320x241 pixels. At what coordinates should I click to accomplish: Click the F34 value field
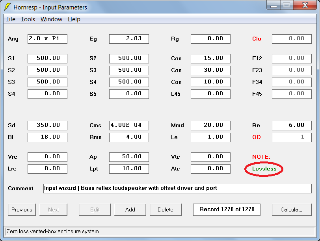point(292,82)
